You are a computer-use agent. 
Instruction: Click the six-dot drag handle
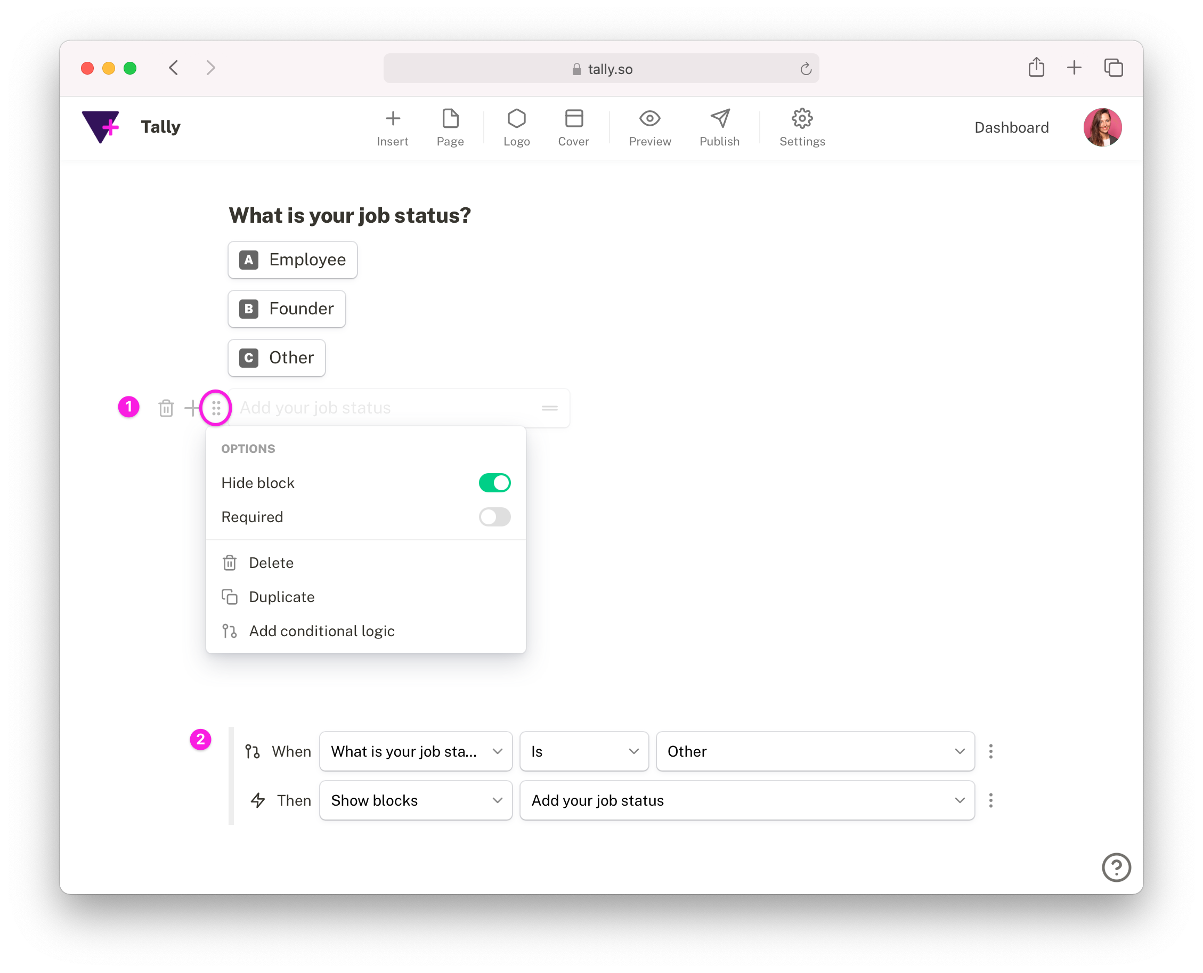[216, 408]
